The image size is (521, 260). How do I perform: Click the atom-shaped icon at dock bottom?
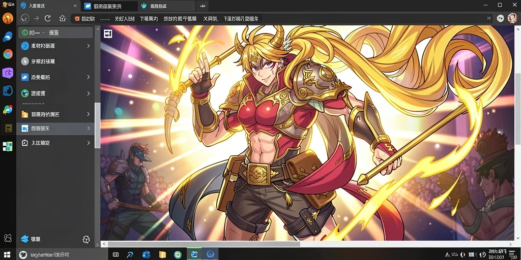tap(8, 238)
